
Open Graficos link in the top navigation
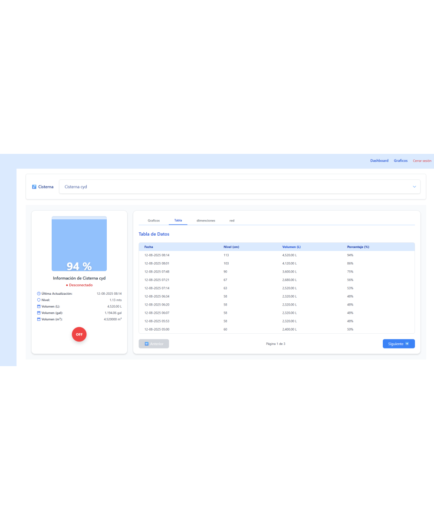coord(401,161)
